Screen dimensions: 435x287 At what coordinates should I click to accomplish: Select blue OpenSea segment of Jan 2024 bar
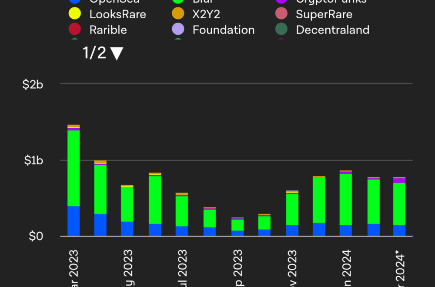pos(346,230)
